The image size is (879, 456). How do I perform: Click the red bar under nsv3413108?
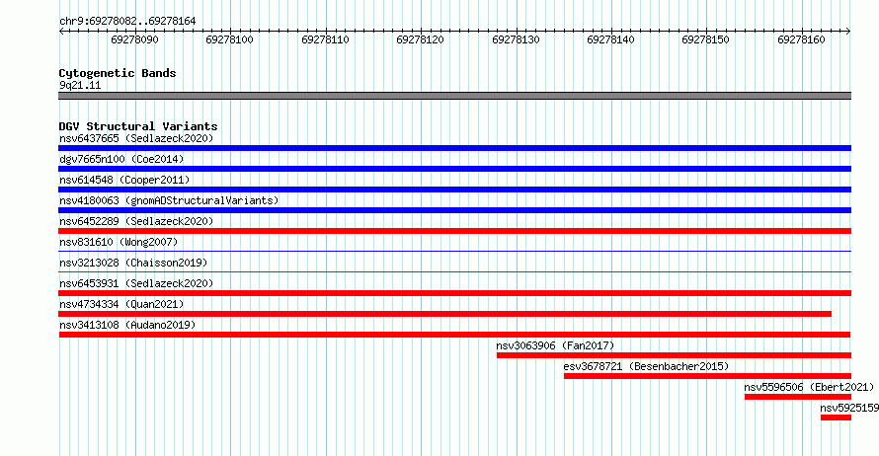click(x=454, y=335)
